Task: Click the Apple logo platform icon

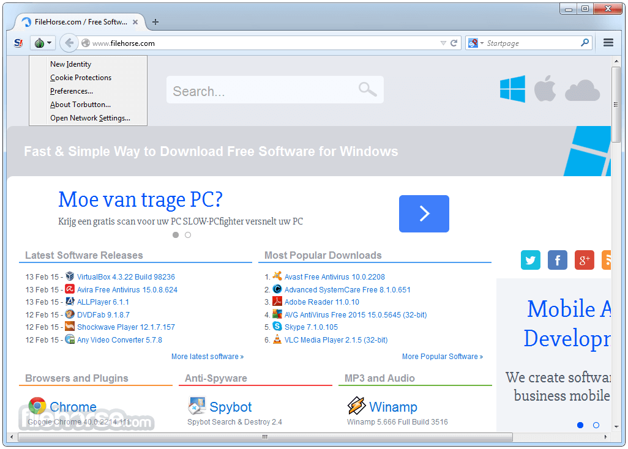Action: coord(545,88)
